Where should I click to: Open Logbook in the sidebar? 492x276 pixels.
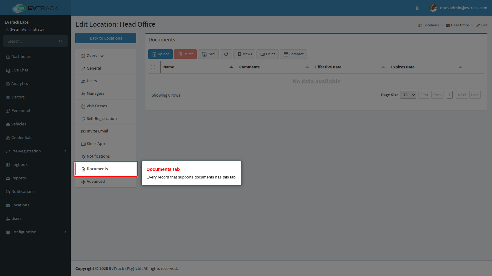pyautogui.click(x=35, y=165)
